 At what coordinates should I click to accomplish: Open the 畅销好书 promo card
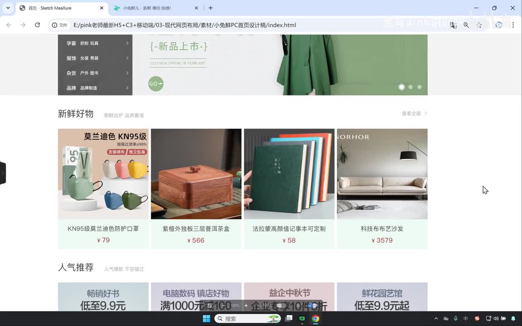pos(103,297)
